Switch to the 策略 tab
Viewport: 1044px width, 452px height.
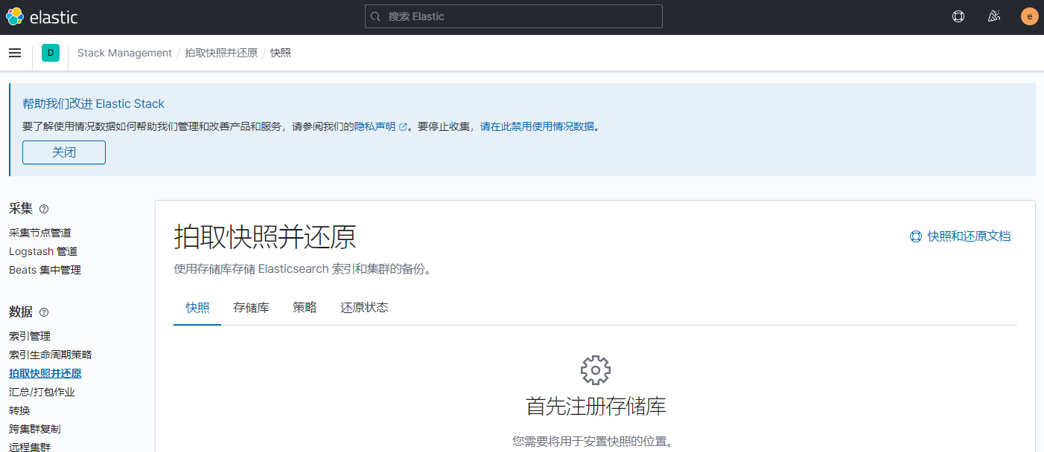point(305,308)
